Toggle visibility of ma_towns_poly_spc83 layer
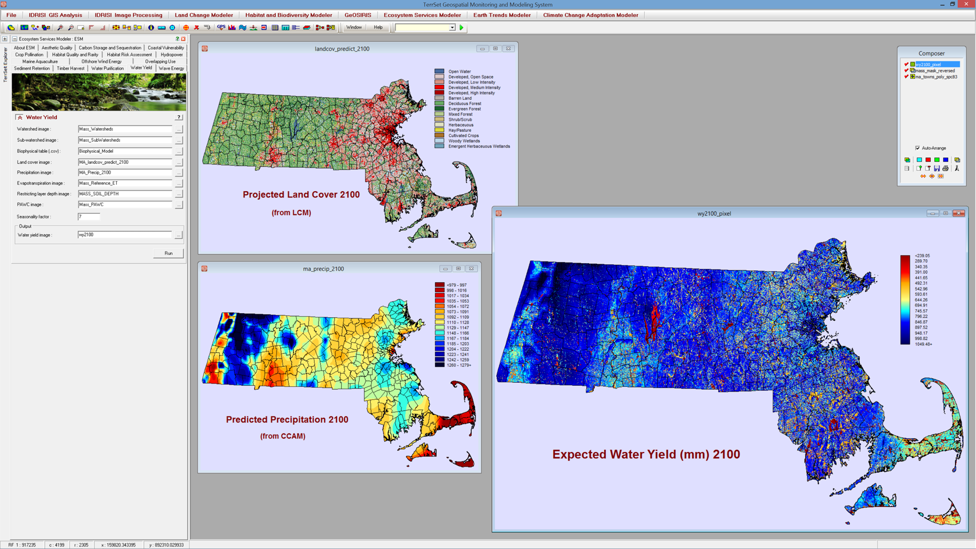976x549 pixels. (906, 77)
